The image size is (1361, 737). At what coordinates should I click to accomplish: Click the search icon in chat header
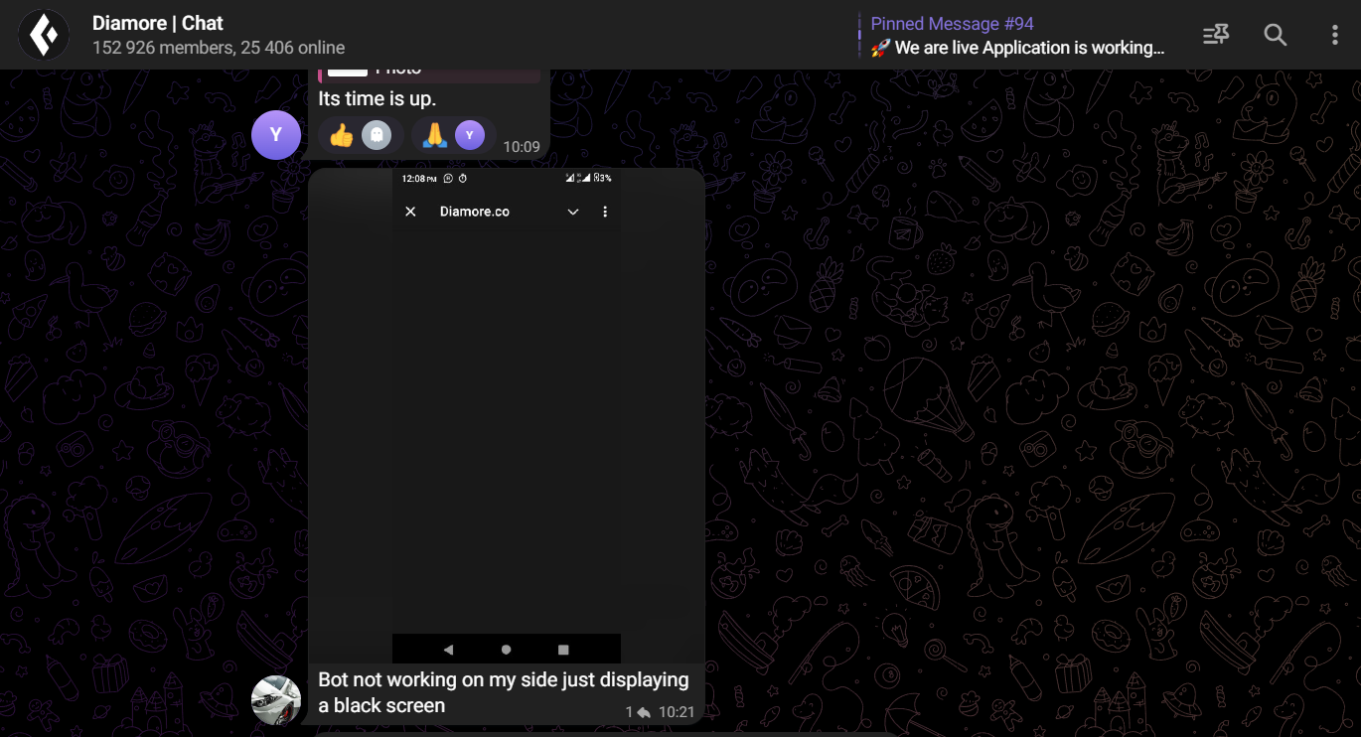[x=1275, y=35]
